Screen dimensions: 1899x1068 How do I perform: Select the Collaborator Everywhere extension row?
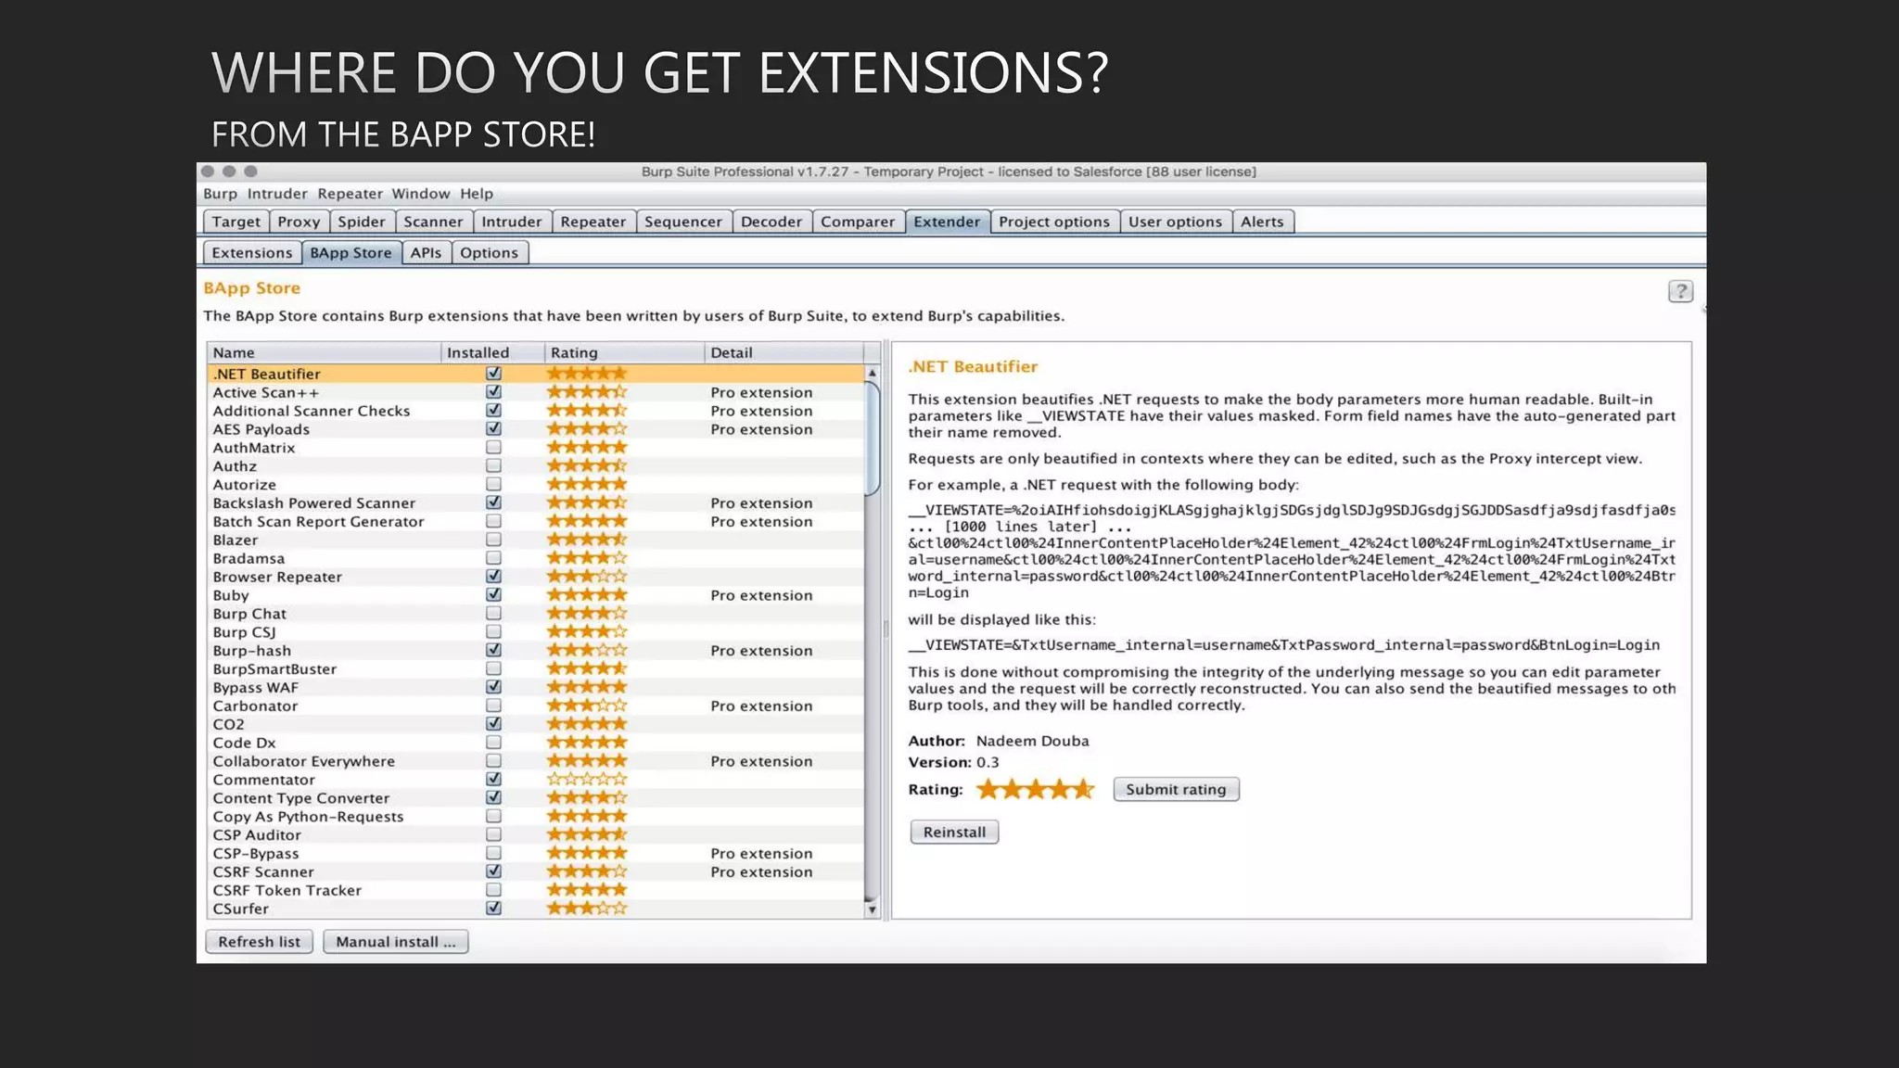pos(304,761)
